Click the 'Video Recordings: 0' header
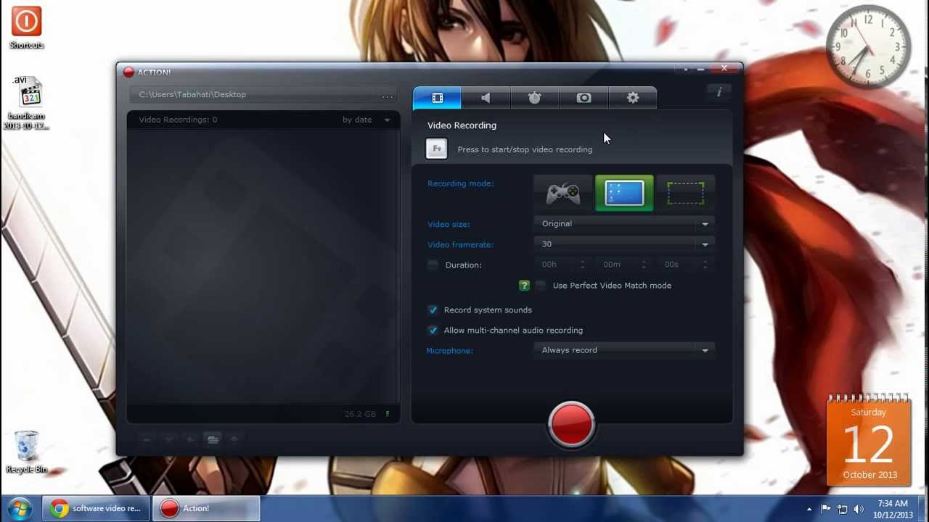Viewport: 929px width, 522px height. 178,120
